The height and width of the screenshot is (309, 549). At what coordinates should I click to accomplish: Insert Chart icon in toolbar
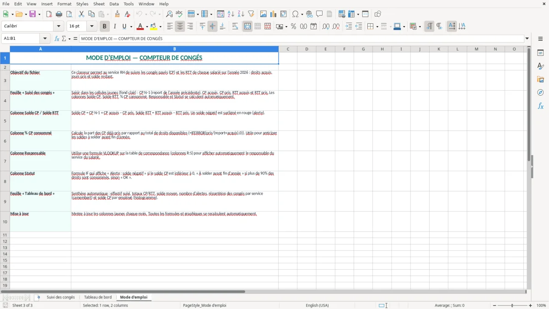274,14
